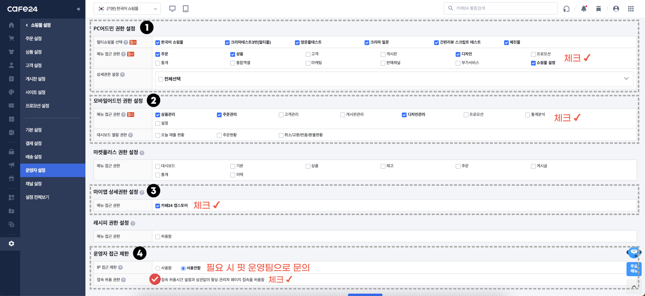The height and width of the screenshot is (296, 645).
Task: Open the apps-plus icon in left rail
Action: [11, 198]
